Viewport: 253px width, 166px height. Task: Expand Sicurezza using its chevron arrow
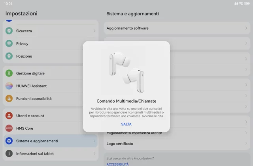(x=94, y=31)
